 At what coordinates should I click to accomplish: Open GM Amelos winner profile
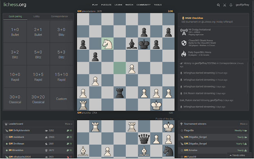[x=190, y=150]
